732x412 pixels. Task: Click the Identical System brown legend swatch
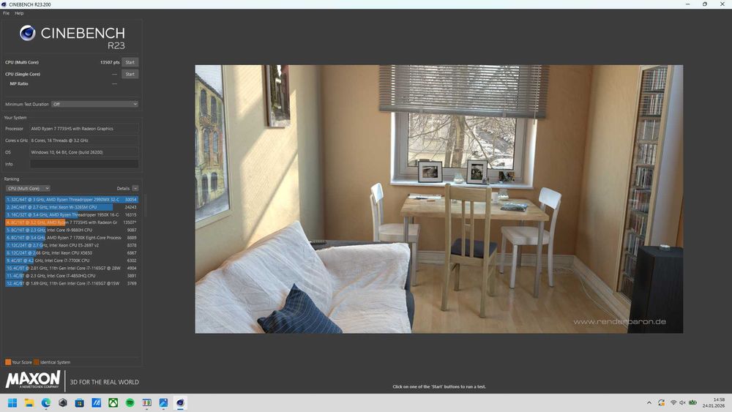(x=37, y=362)
